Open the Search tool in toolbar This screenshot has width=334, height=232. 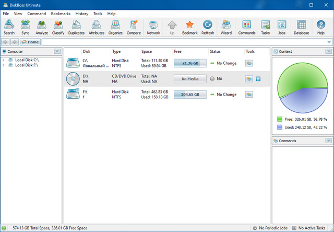(x=9, y=27)
